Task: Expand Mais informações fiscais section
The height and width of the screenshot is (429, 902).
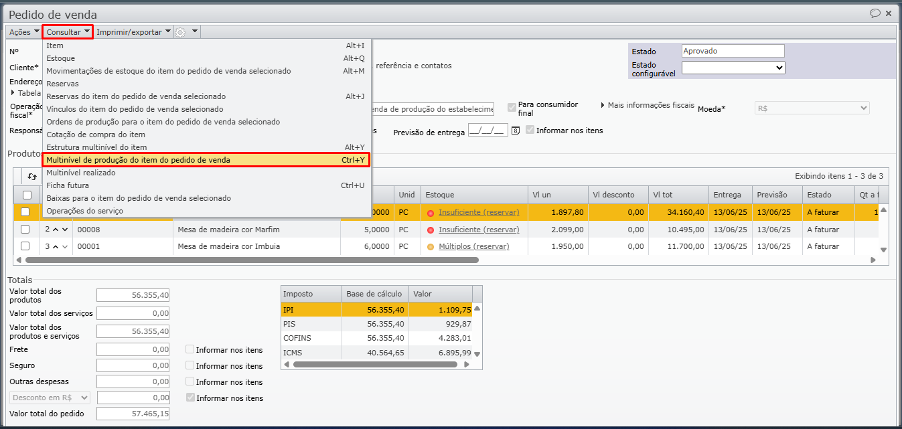Action: [x=647, y=105]
